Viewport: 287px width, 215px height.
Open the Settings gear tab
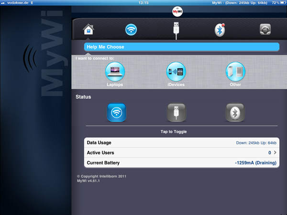pos(265,29)
